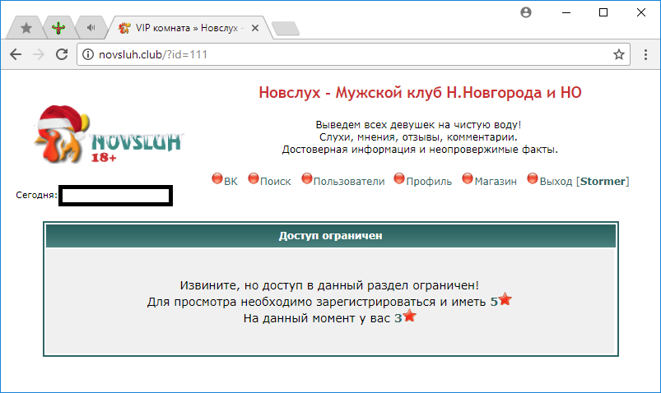
Task: Go to Поиск search page
Action: [x=275, y=181]
